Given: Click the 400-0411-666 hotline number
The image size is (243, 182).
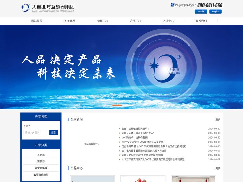Looking at the screenshot, I should [210, 5].
